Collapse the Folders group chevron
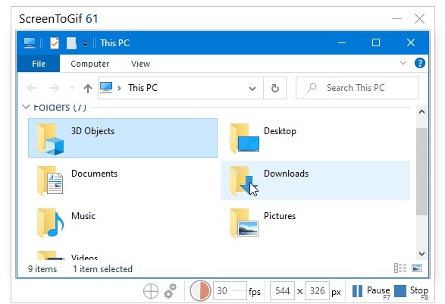Viewport: 445px width, 304px height. click(26, 107)
